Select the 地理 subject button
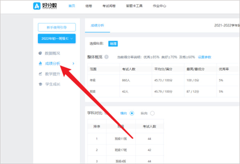This screenshot has height=164, width=240. (113, 44)
